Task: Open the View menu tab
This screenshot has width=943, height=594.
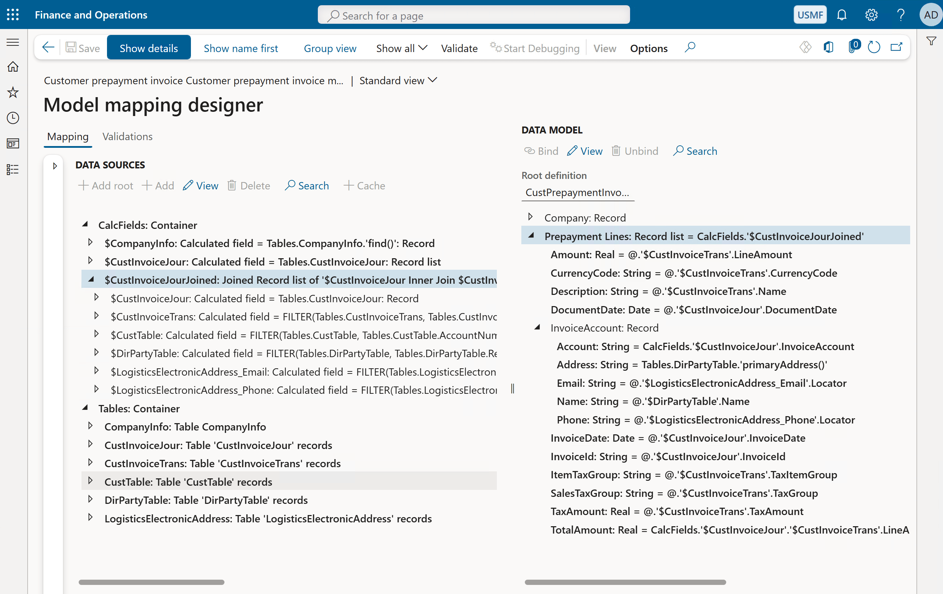Action: point(604,48)
